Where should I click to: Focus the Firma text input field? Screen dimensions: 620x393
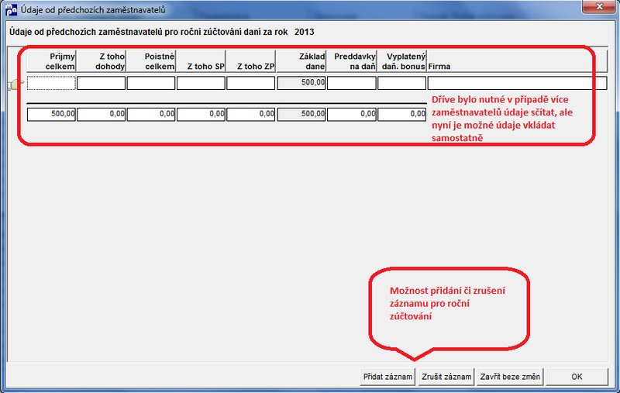click(517, 83)
